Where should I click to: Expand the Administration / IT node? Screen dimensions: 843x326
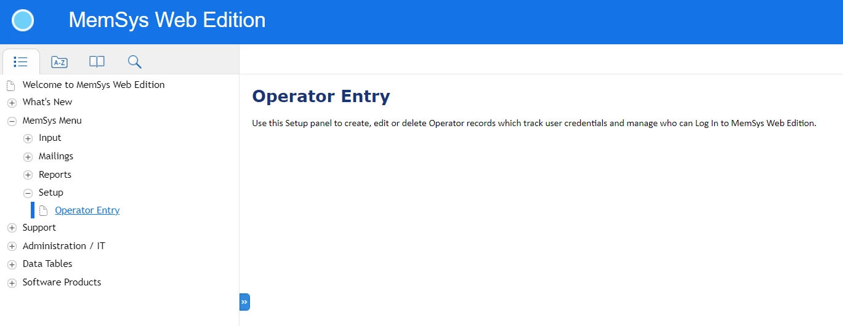[x=12, y=247]
